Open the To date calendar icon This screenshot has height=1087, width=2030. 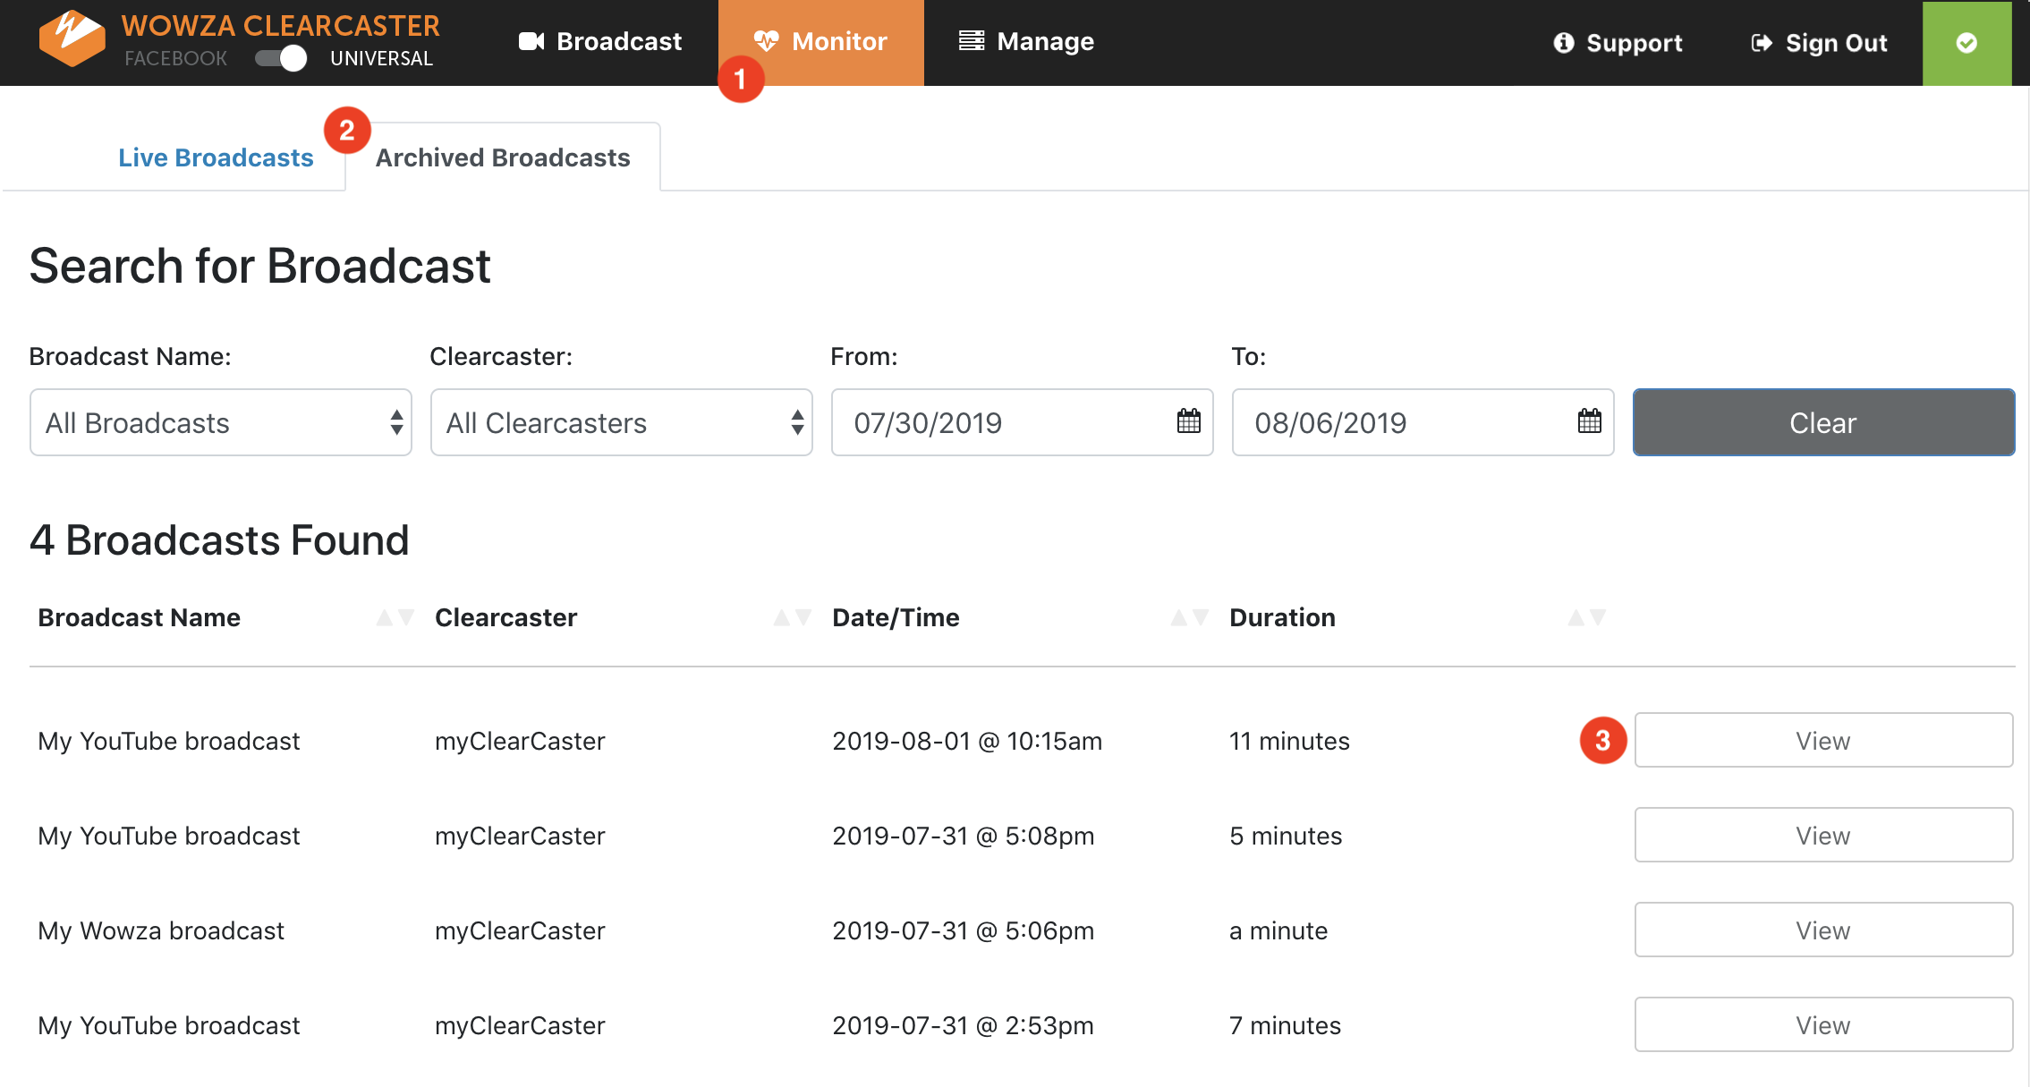(x=1589, y=421)
